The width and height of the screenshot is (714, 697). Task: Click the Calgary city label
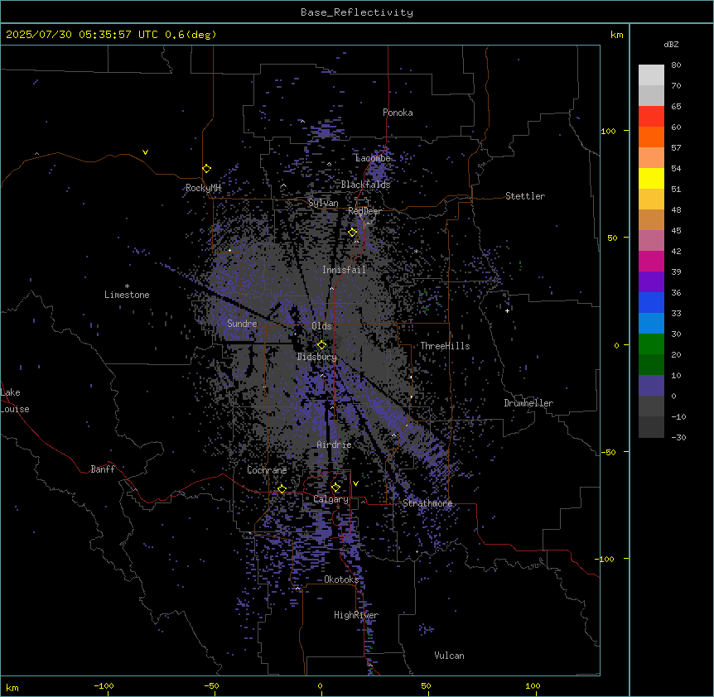(330, 499)
